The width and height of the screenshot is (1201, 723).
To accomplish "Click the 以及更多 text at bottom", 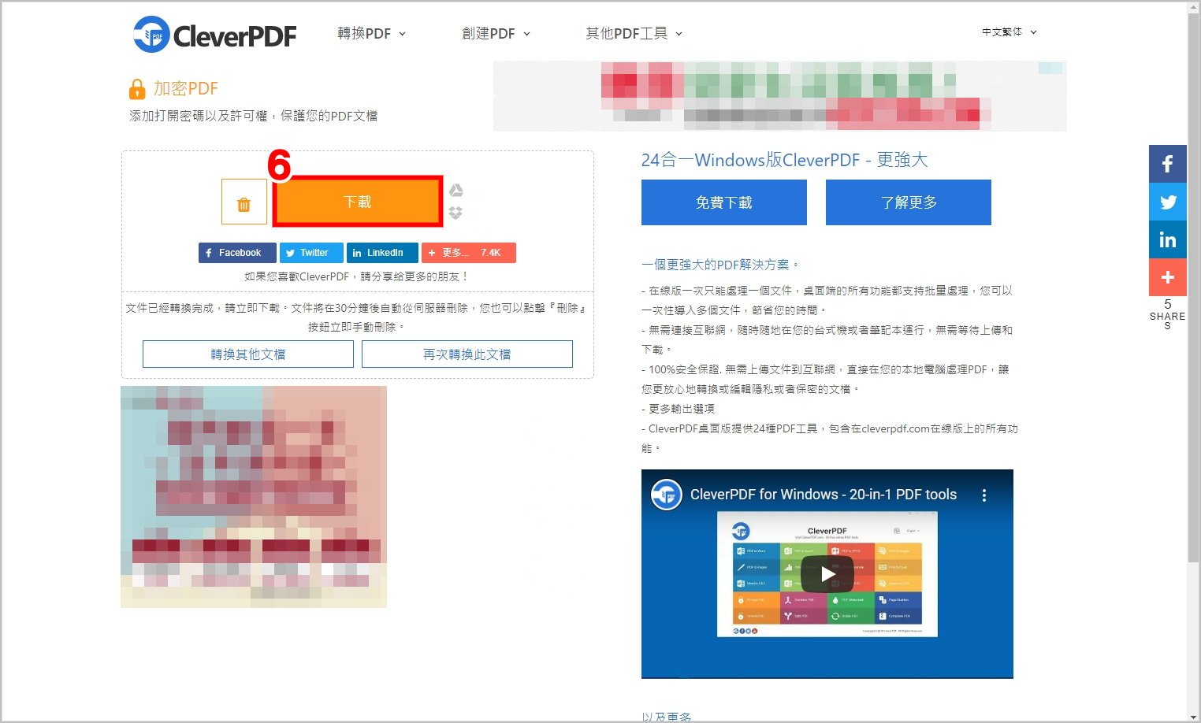I will click(x=667, y=717).
